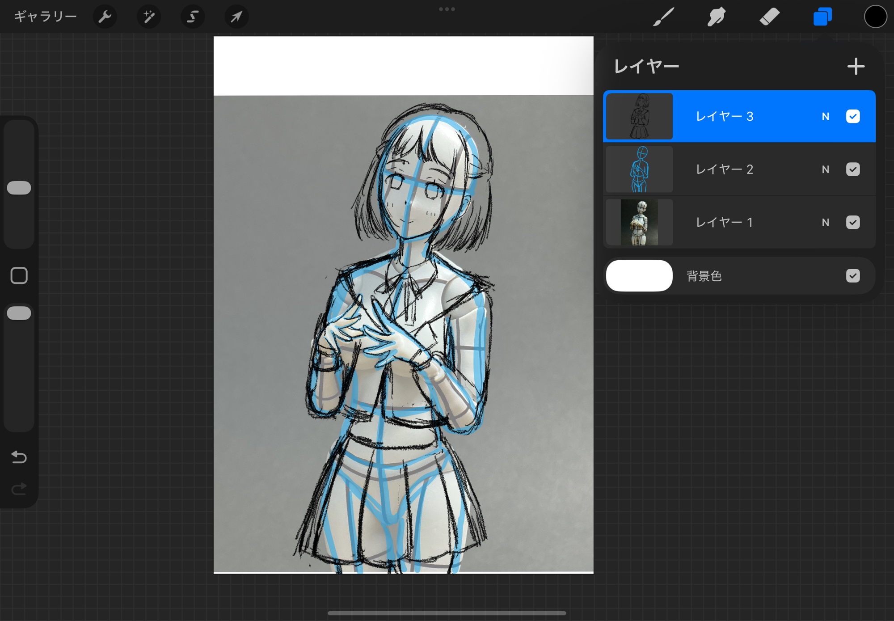
Task: Open blend mode N for レイヤー 2
Action: coord(825,169)
